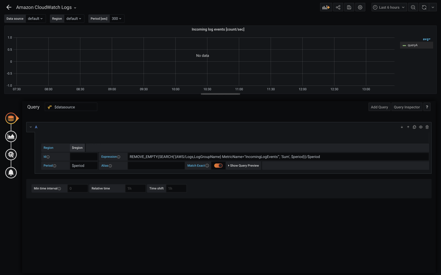Refresh the dashboard with the refresh icon
The width and height of the screenshot is (441, 275).
point(424,7)
